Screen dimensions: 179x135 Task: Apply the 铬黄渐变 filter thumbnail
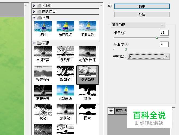tap(43, 71)
